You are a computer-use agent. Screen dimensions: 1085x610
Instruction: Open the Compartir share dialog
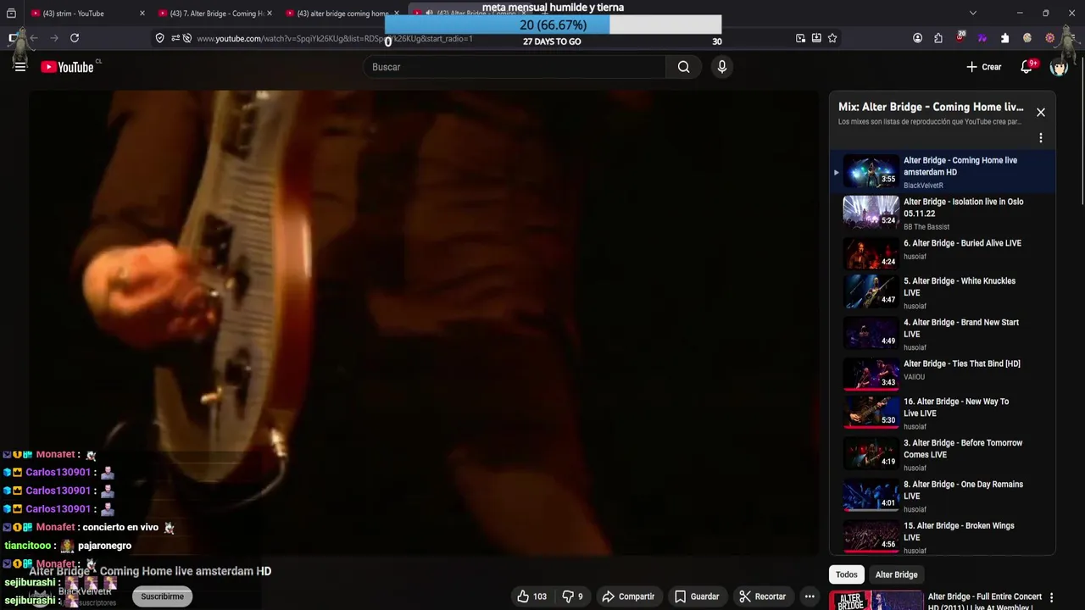click(628, 596)
